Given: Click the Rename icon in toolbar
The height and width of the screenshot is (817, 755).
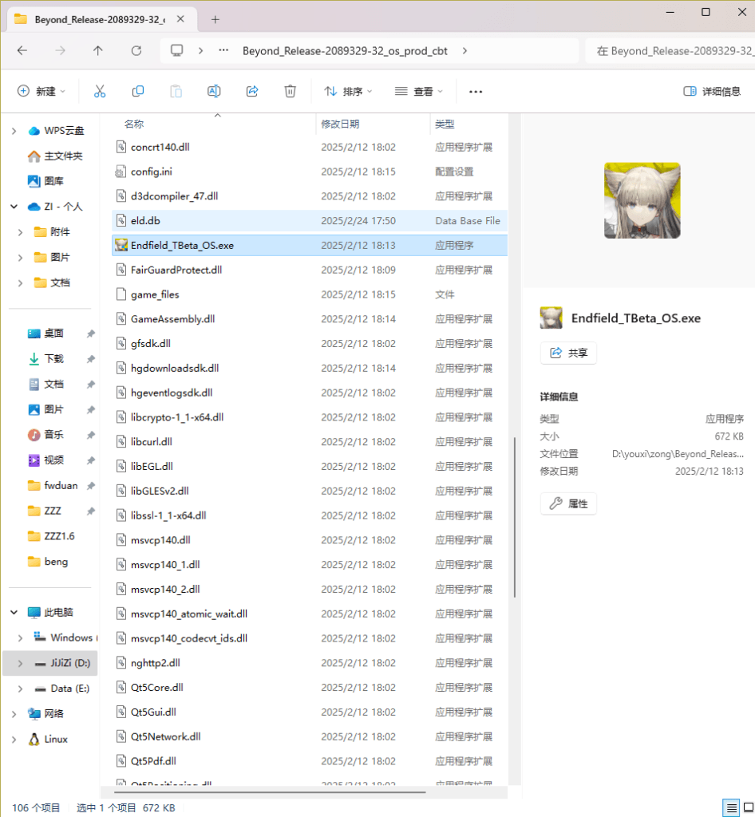Looking at the screenshot, I should [214, 92].
